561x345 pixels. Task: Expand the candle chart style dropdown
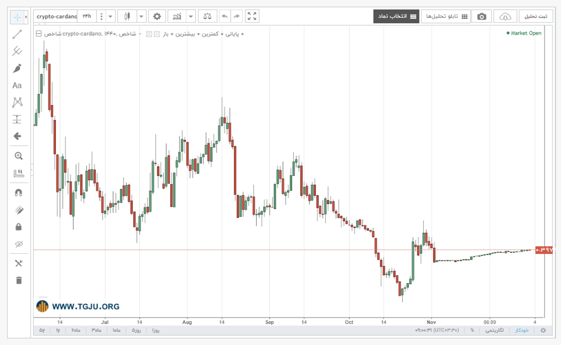pos(141,16)
